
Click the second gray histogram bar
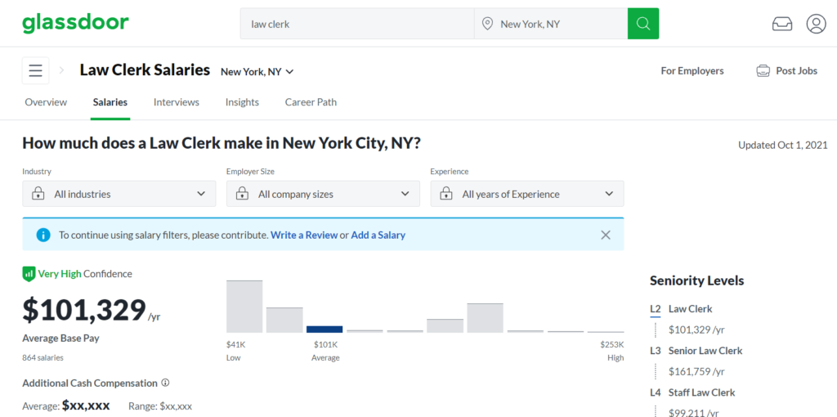click(284, 320)
